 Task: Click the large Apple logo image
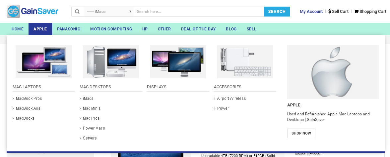click(333, 72)
